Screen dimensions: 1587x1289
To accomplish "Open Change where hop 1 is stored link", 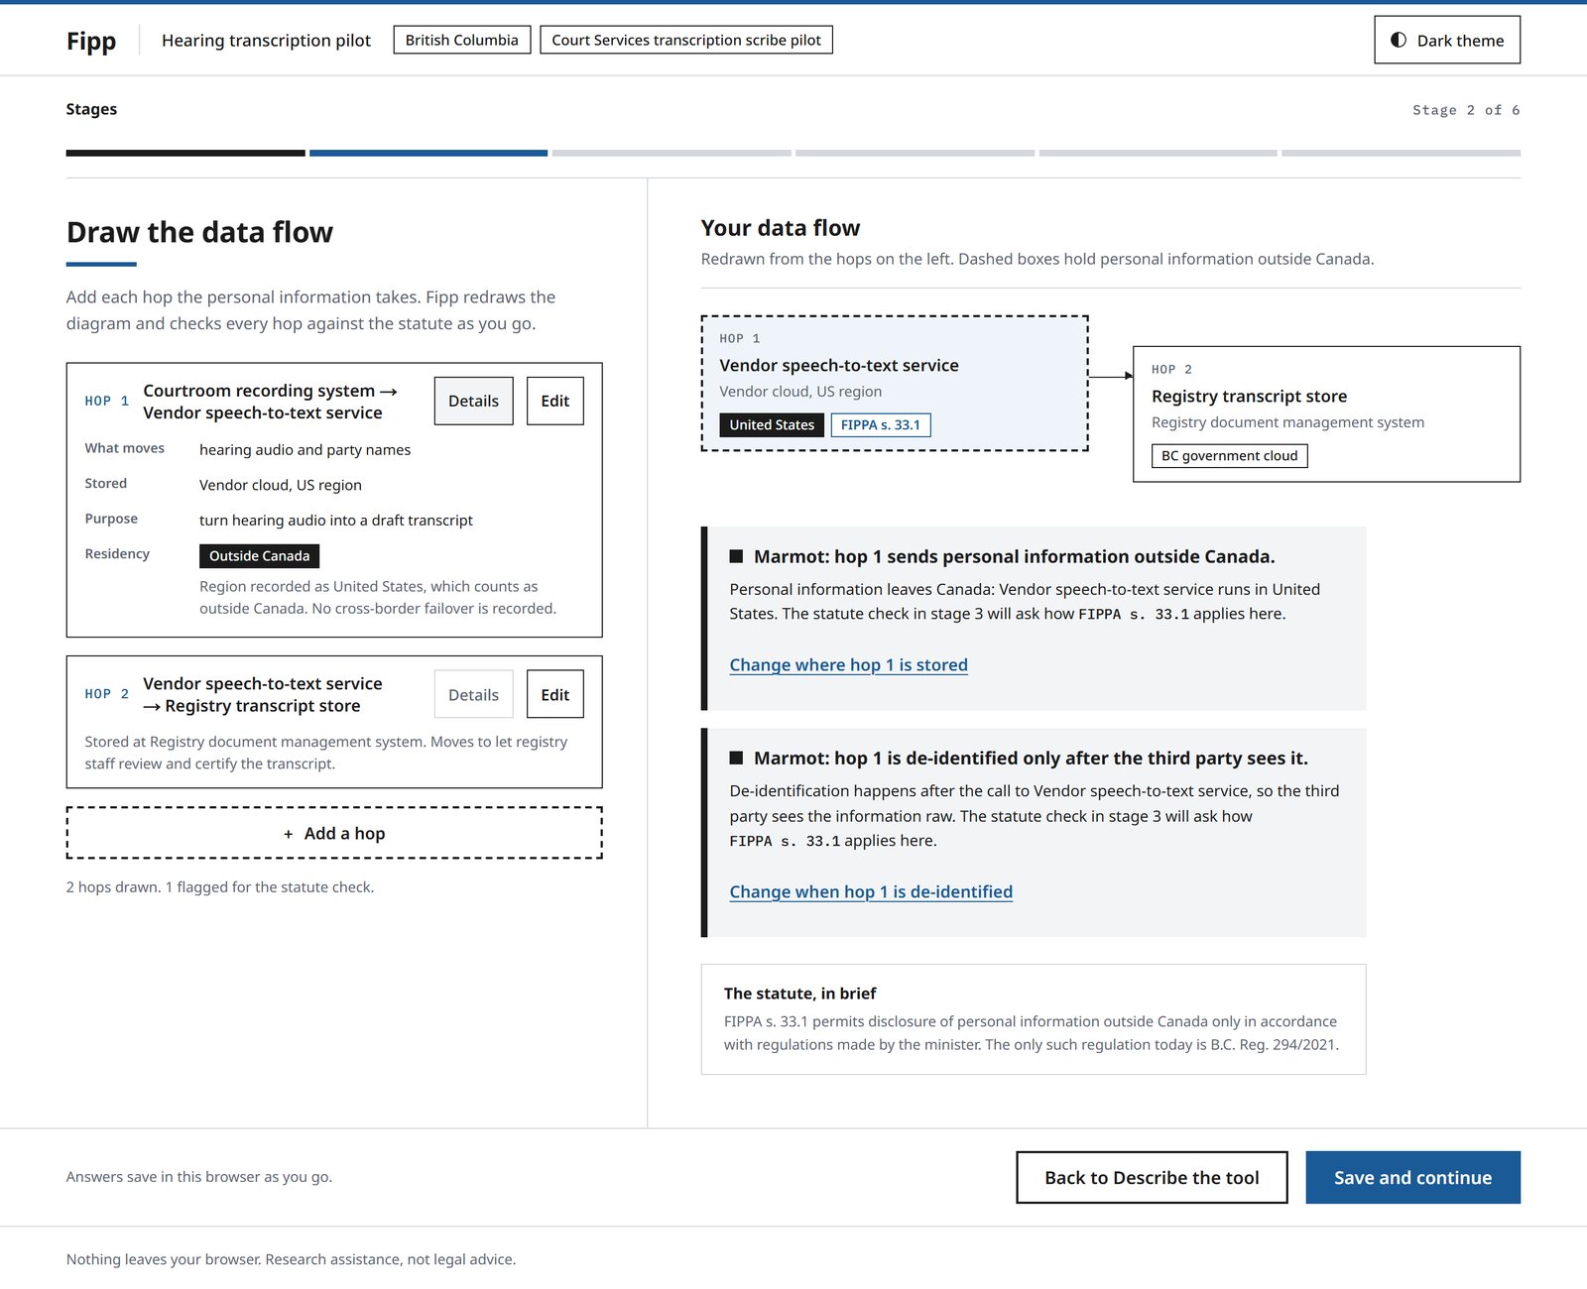I will click(x=848, y=664).
